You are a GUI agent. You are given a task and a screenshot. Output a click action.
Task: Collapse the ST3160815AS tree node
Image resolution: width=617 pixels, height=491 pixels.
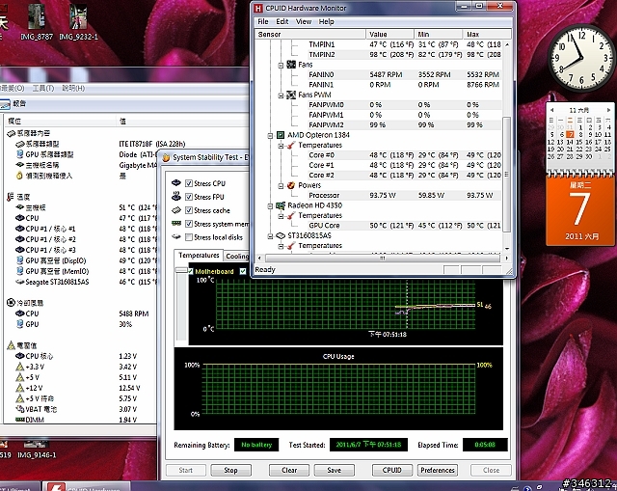click(270, 236)
